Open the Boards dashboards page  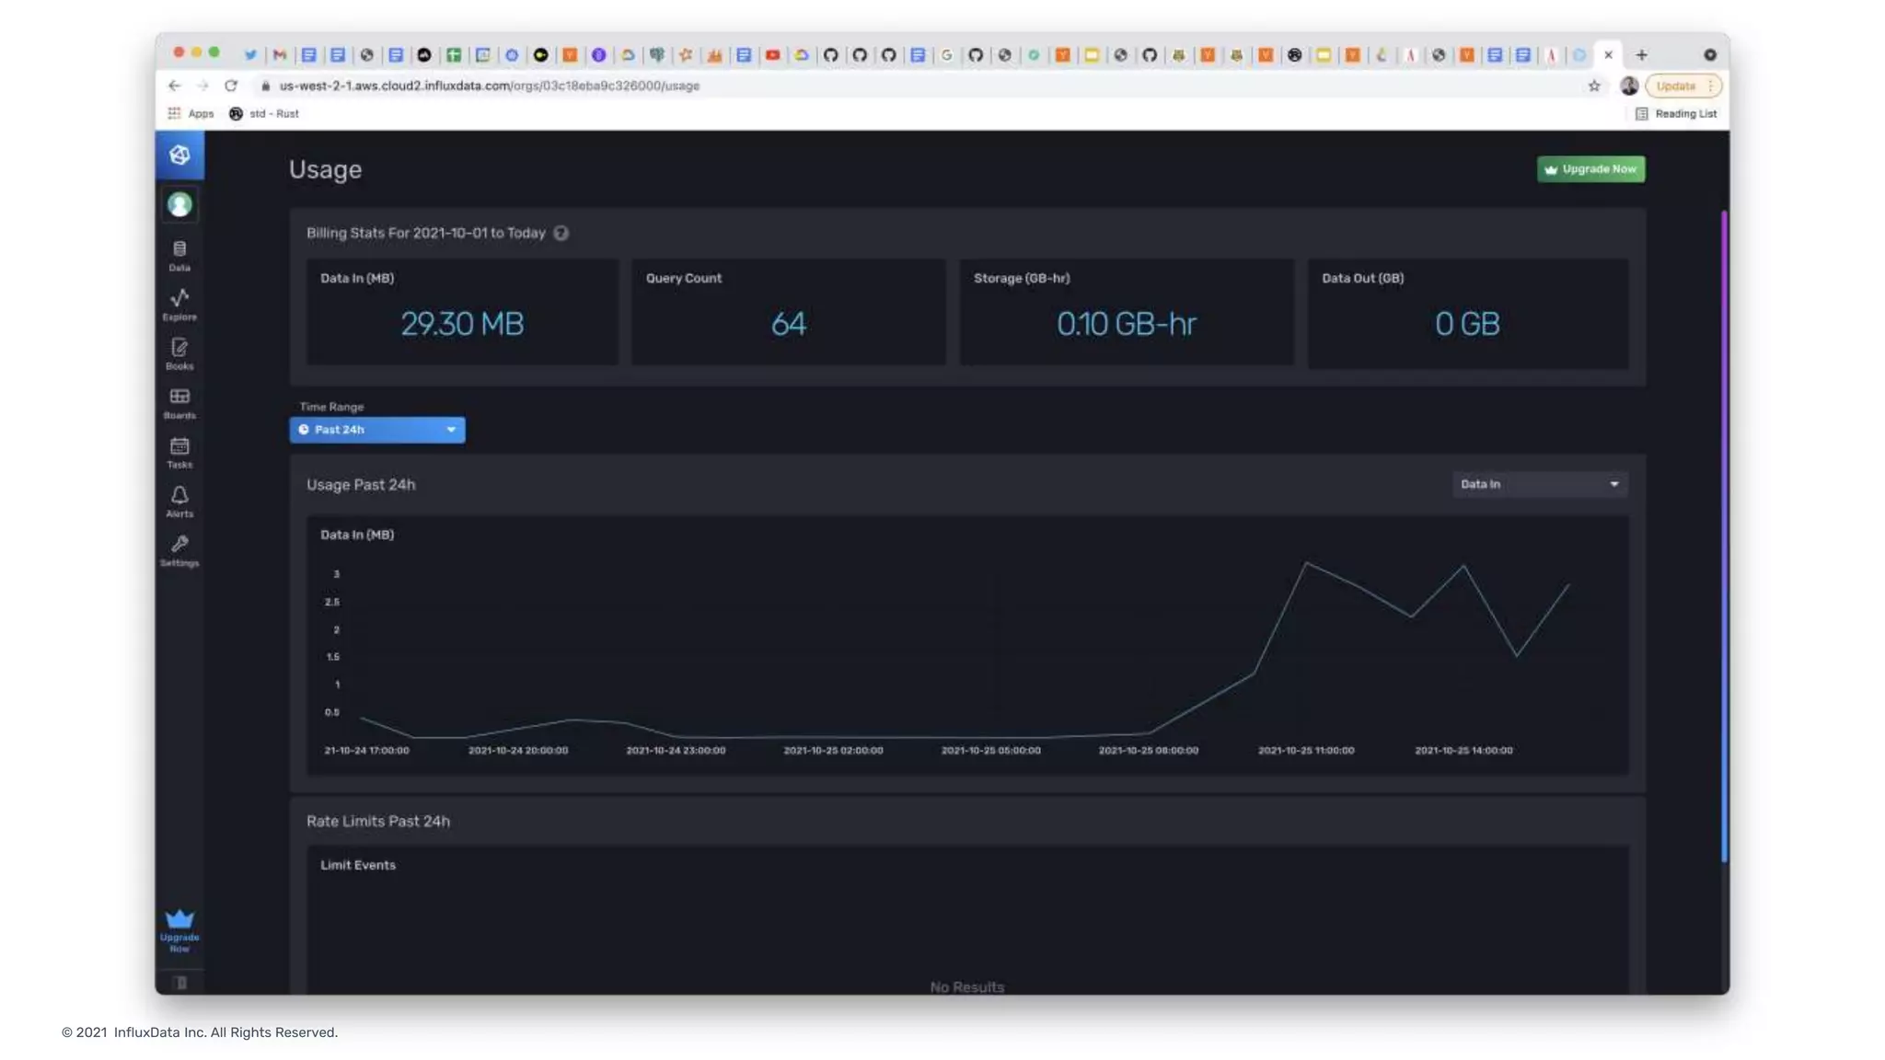(179, 402)
